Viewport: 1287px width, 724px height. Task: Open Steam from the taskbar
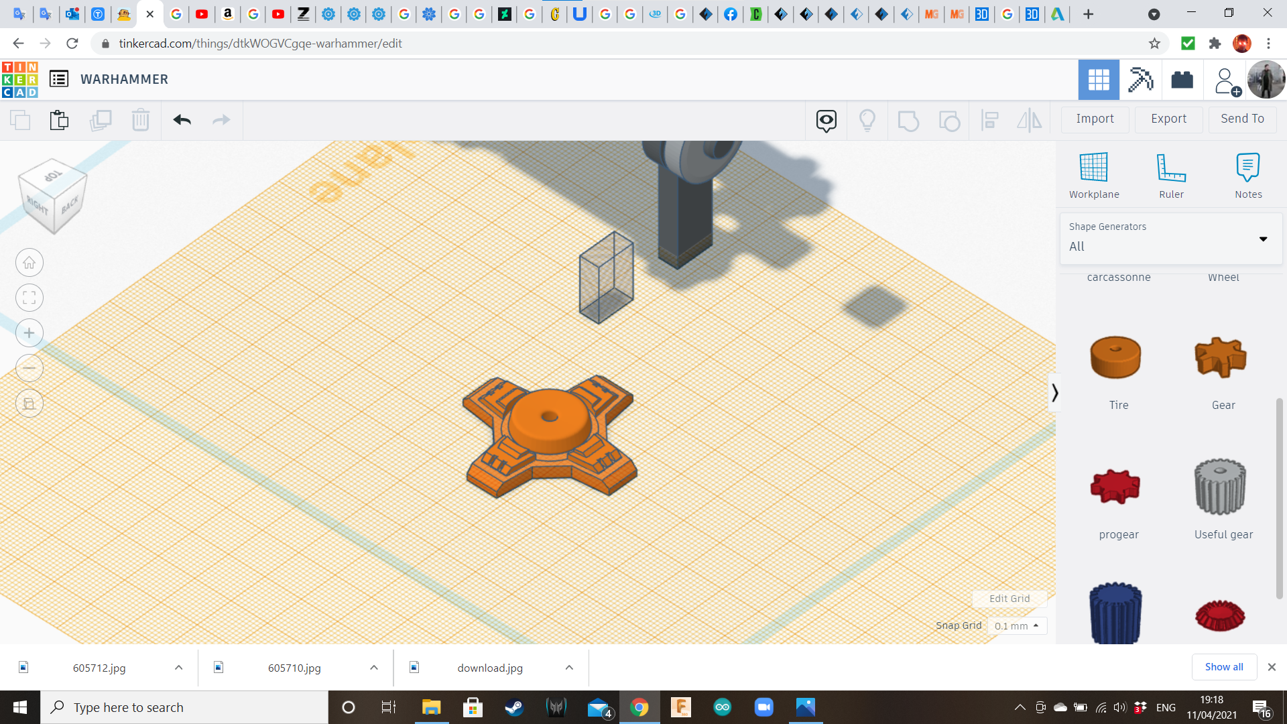(514, 707)
